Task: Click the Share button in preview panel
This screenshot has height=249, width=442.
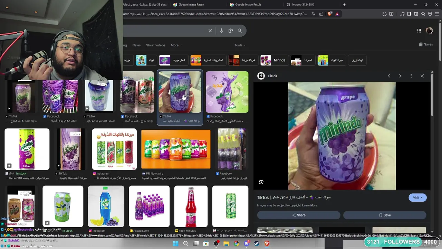Action: pyautogui.click(x=299, y=215)
